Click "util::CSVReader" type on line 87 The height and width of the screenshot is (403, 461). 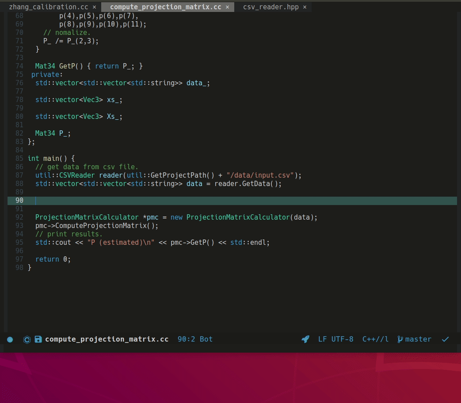coord(65,175)
